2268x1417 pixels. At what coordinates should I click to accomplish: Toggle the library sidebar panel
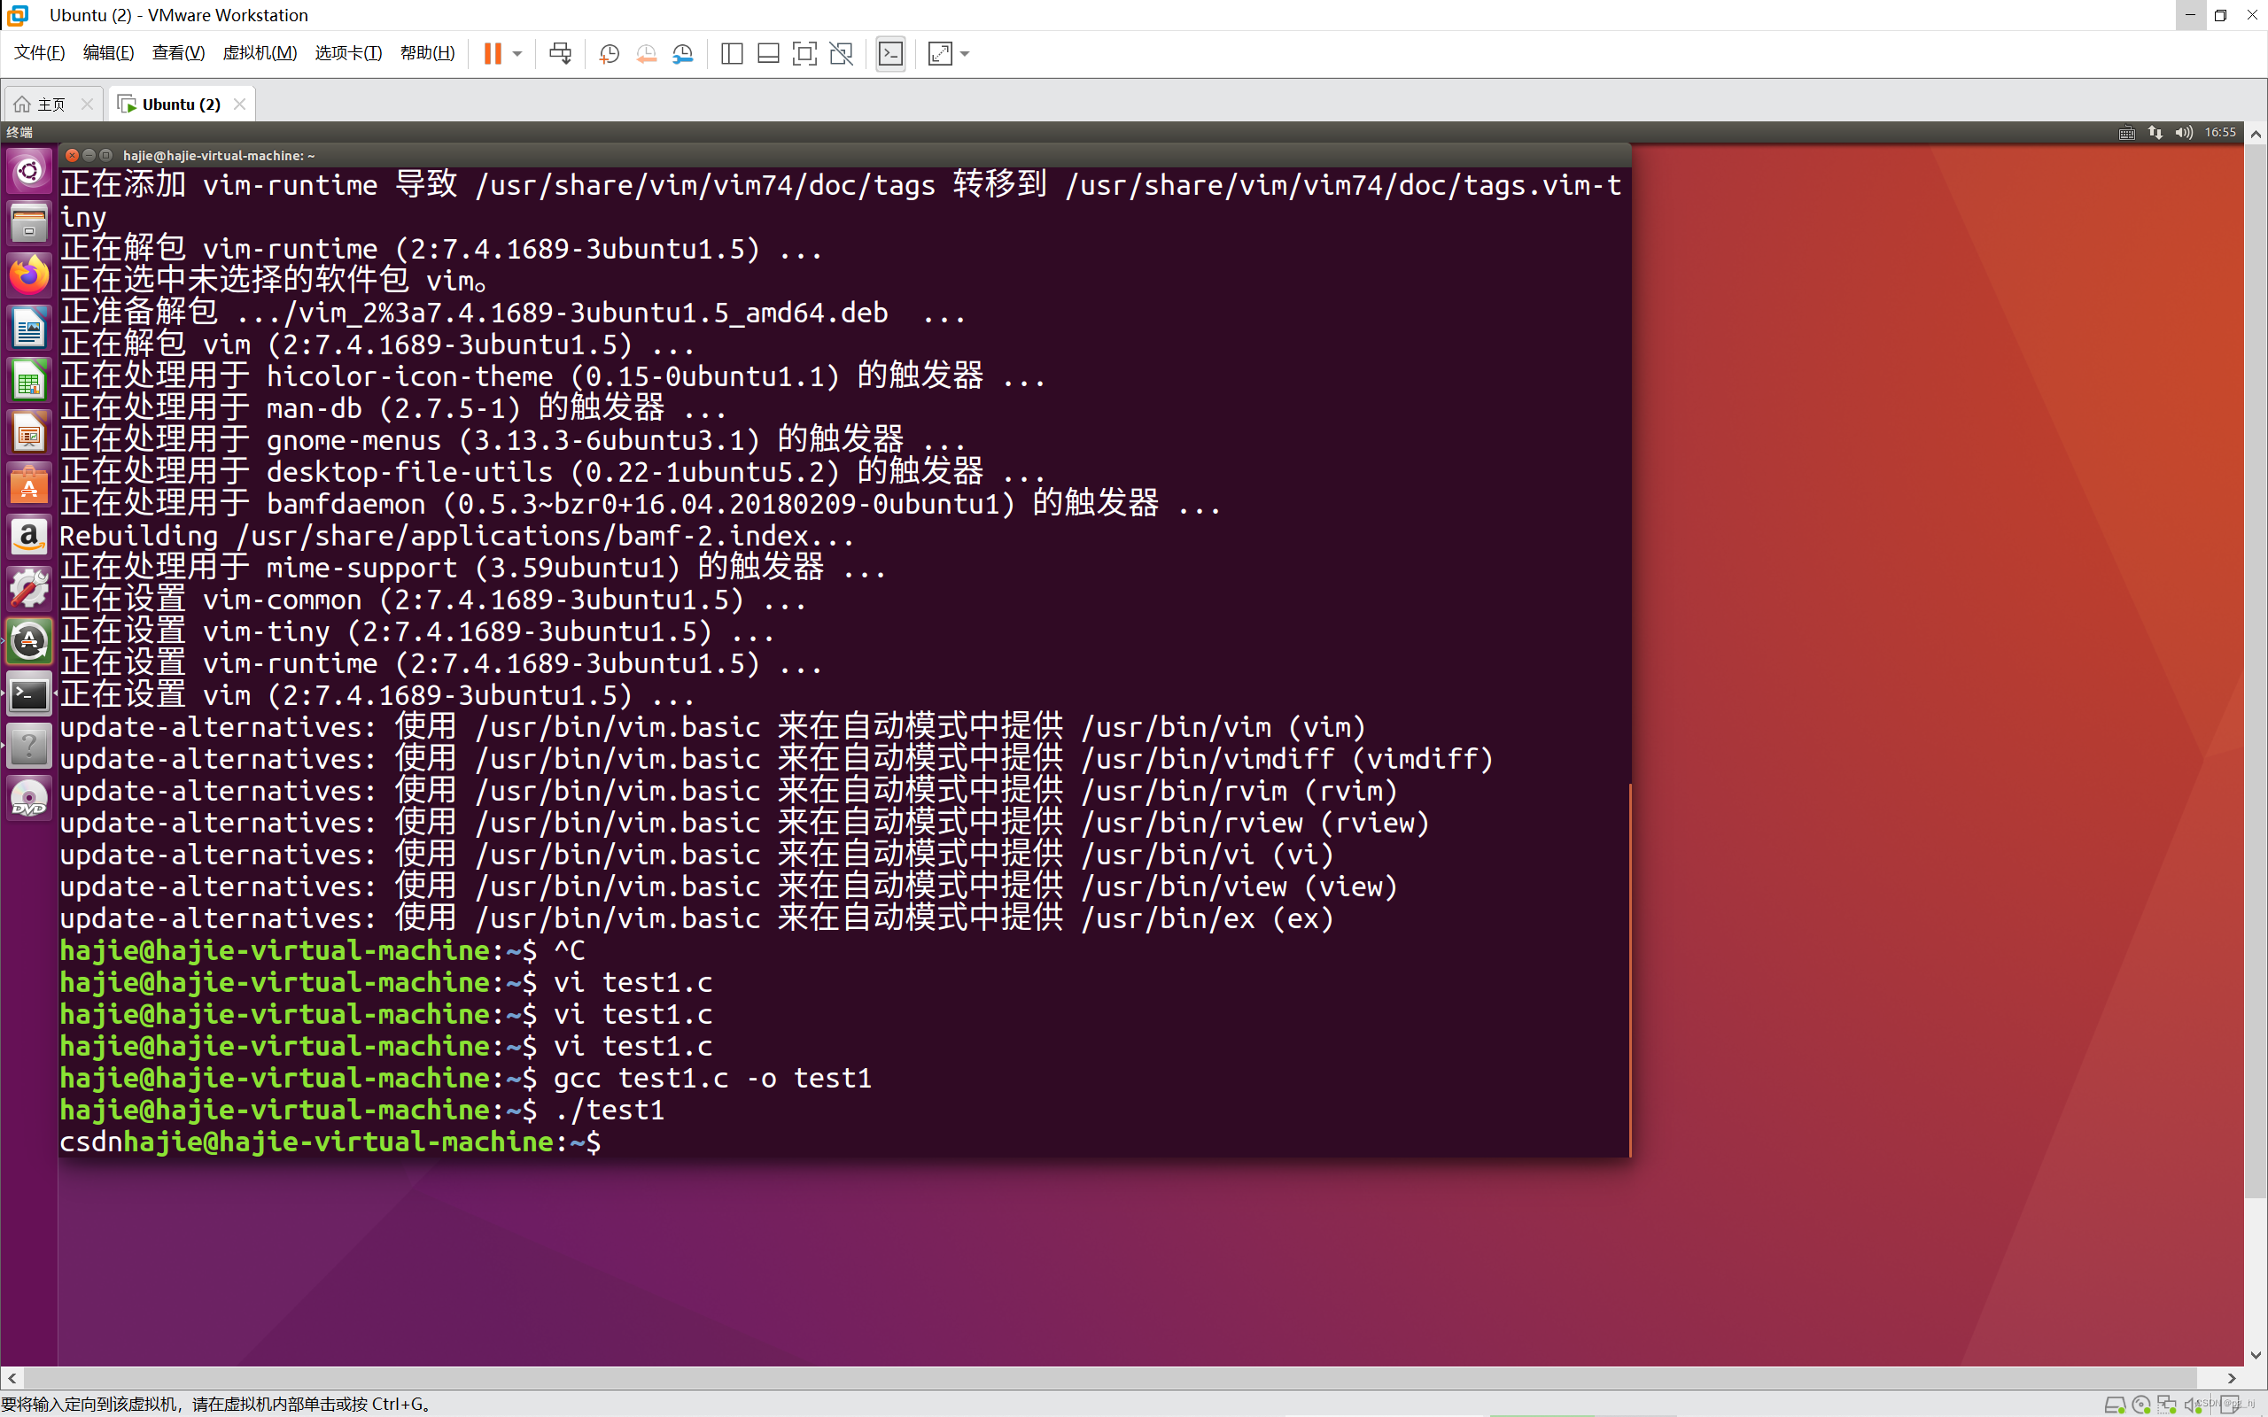[x=732, y=53]
